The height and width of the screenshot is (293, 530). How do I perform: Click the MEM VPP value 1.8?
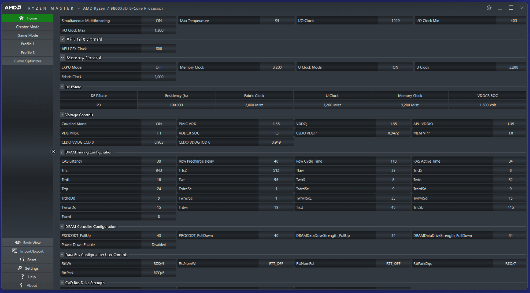[510, 133]
